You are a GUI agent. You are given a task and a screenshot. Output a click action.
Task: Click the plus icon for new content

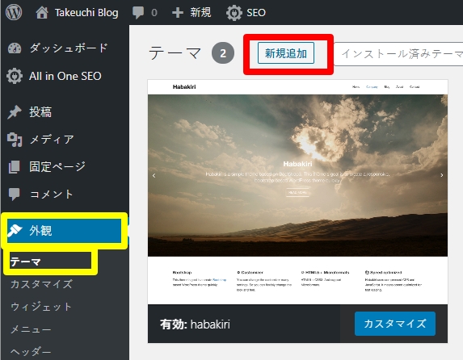pyautogui.click(x=178, y=13)
